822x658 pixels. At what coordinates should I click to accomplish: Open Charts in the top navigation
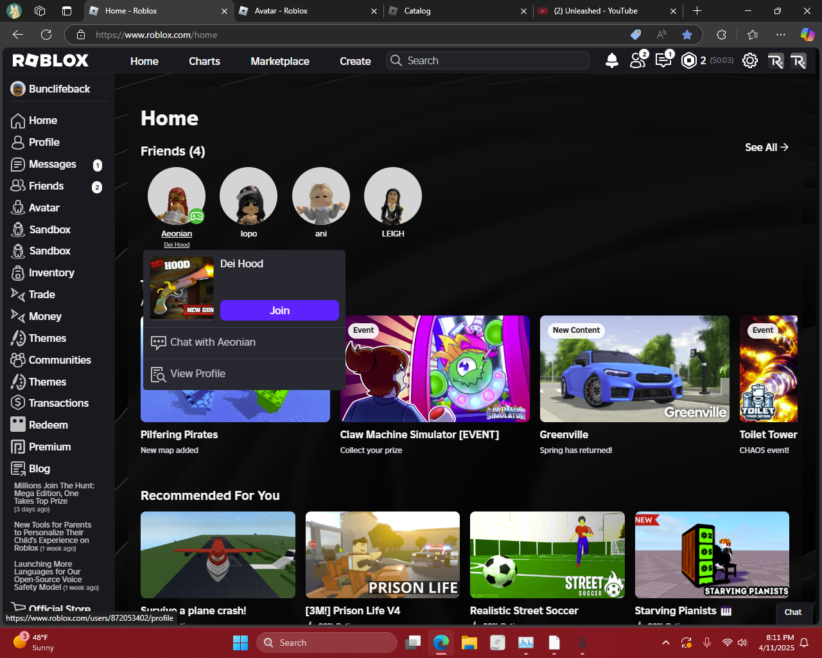pos(204,61)
